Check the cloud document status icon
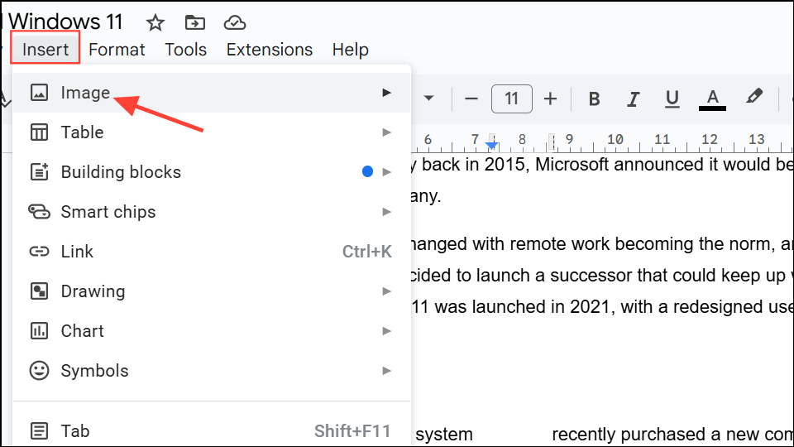This screenshot has width=794, height=447. pos(234,23)
